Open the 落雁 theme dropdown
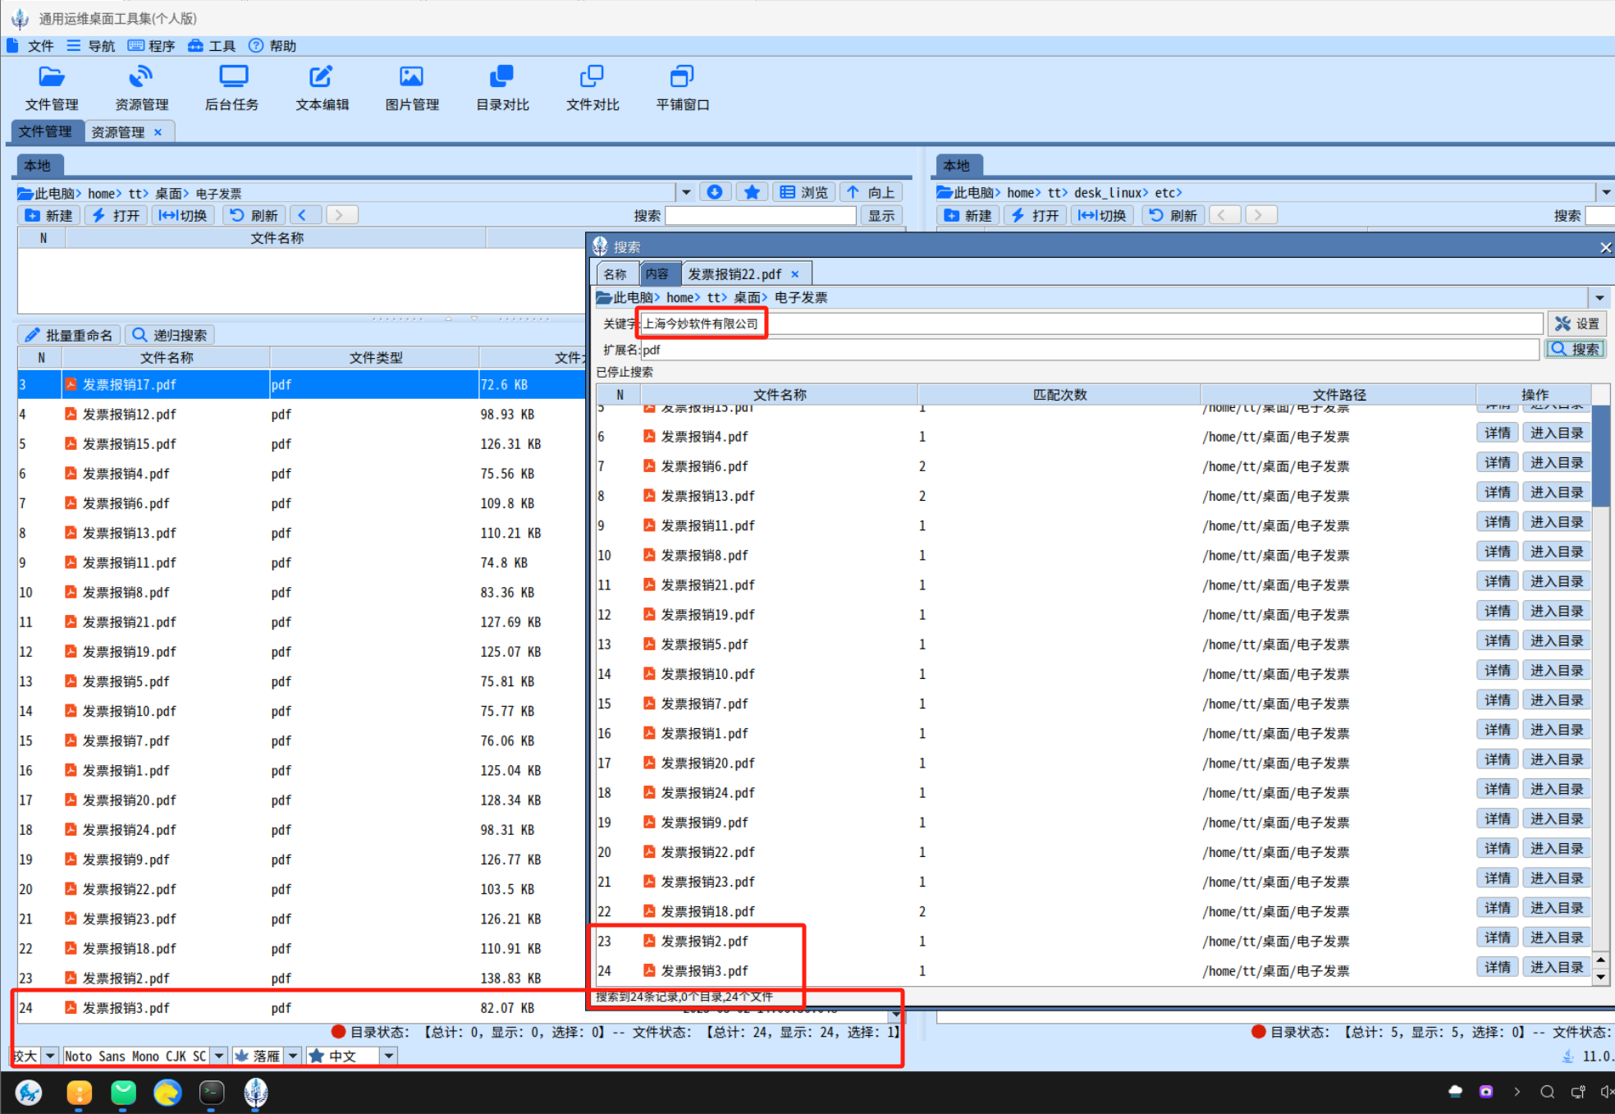Viewport: 1615px width, 1114px height. coord(292,1056)
